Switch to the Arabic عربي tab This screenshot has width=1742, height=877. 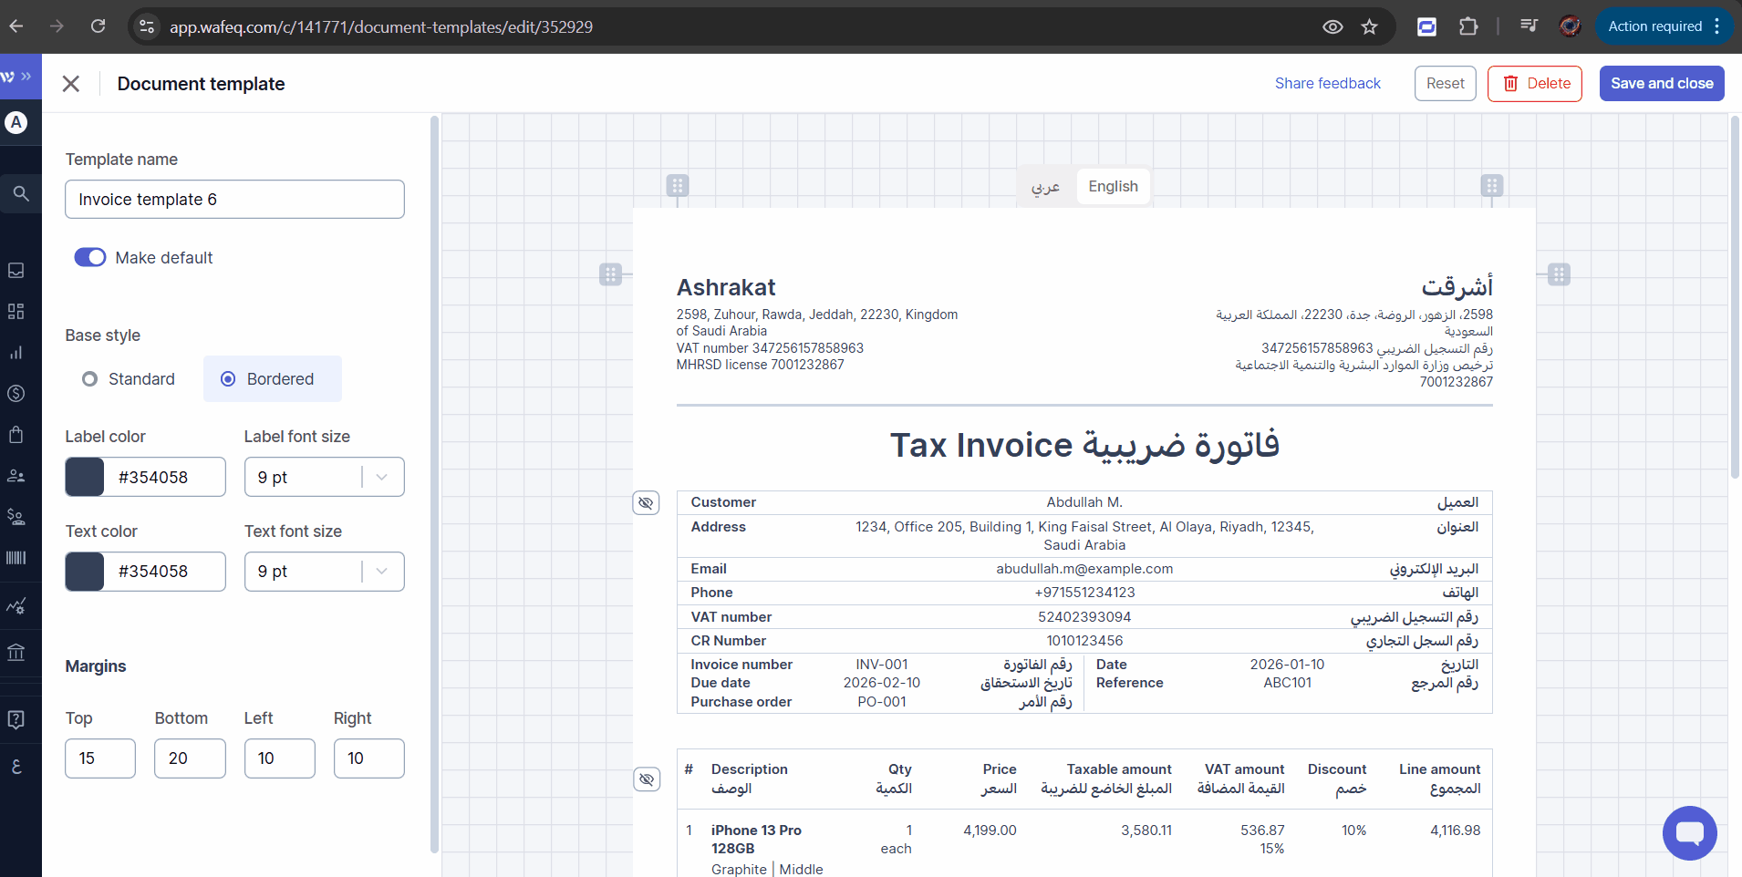click(1045, 186)
